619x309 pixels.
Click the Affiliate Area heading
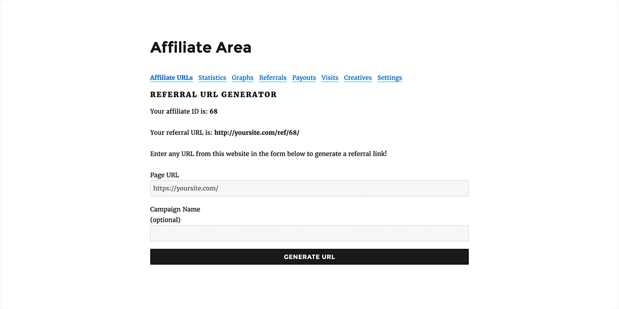click(201, 47)
